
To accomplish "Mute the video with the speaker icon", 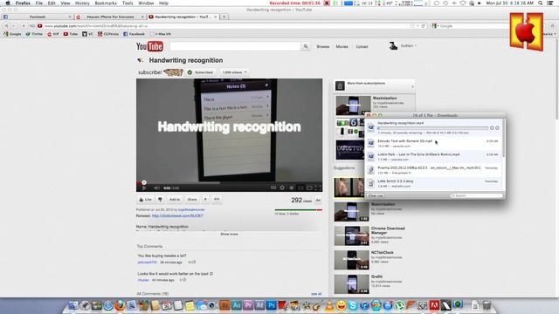I will (156, 188).
